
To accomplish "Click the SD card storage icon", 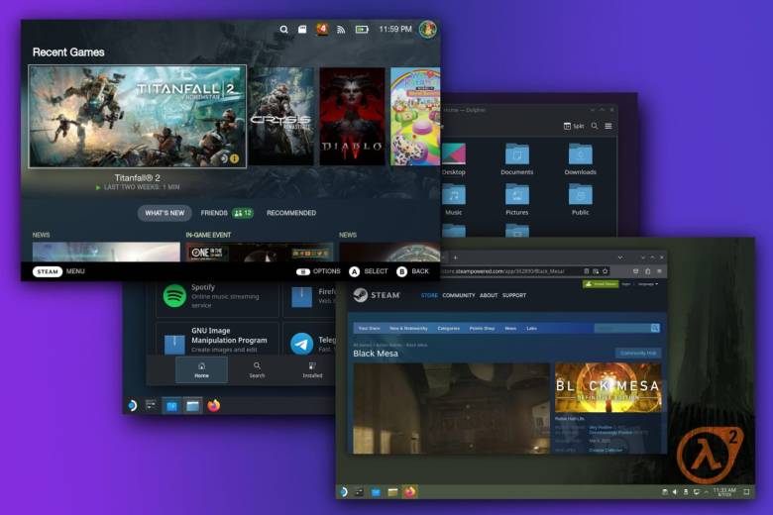I will tap(302, 30).
